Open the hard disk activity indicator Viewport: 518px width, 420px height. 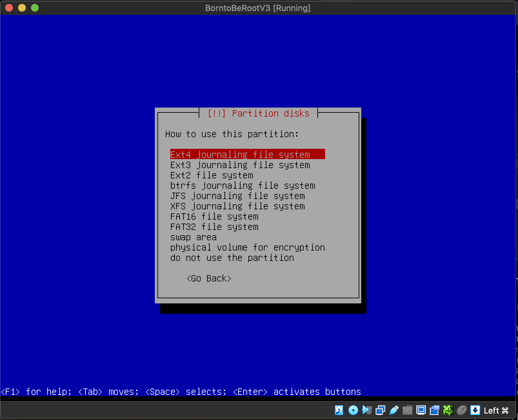[x=339, y=410]
